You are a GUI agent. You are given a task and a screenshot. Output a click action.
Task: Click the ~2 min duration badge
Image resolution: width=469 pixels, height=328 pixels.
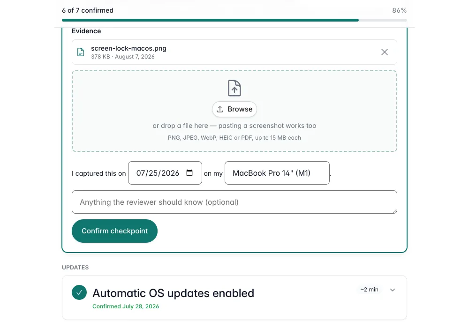(369, 290)
